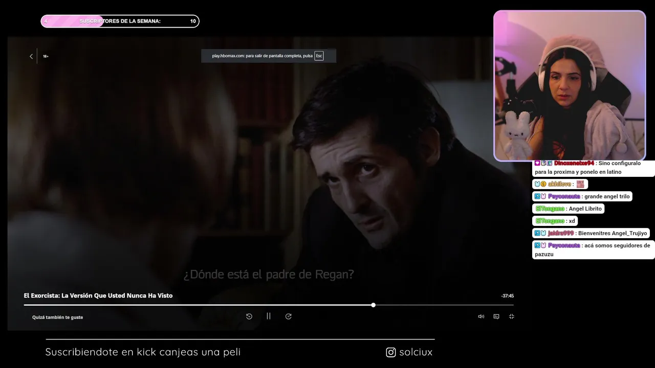Click the solciux handle text

coord(416,352)
